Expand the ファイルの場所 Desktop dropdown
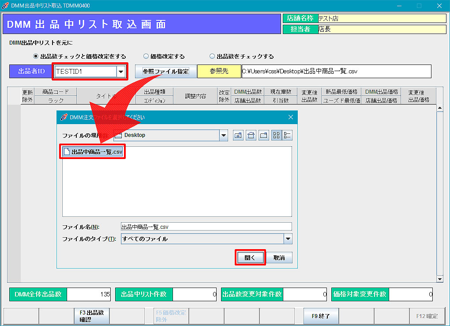Viewport: 450px width, 326px height. point(224,136)
